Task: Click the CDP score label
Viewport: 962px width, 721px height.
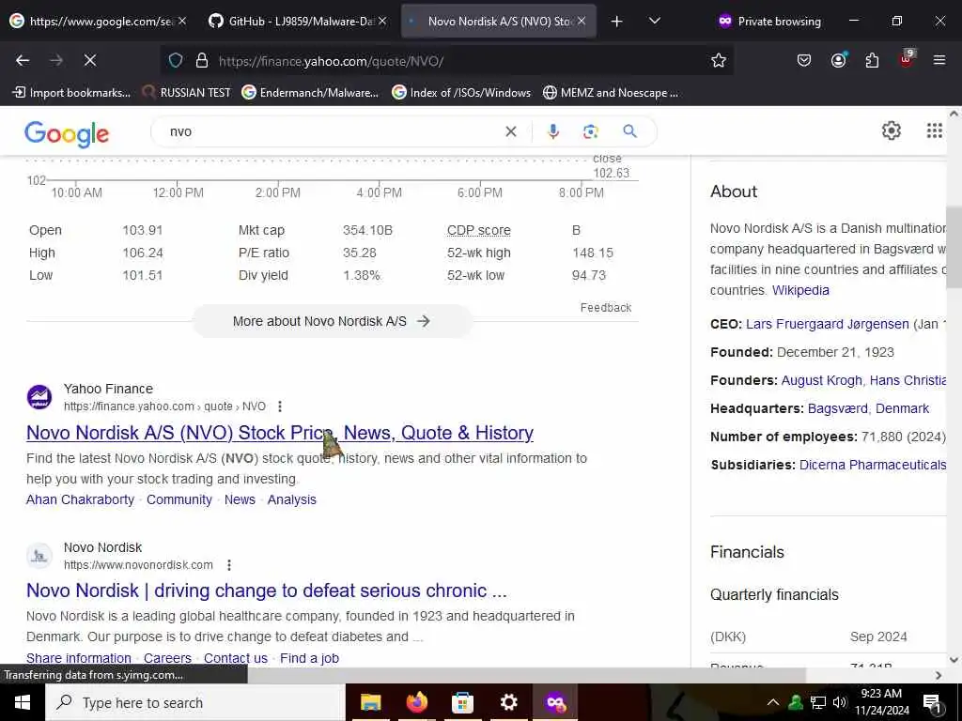Action: [478, 230]
